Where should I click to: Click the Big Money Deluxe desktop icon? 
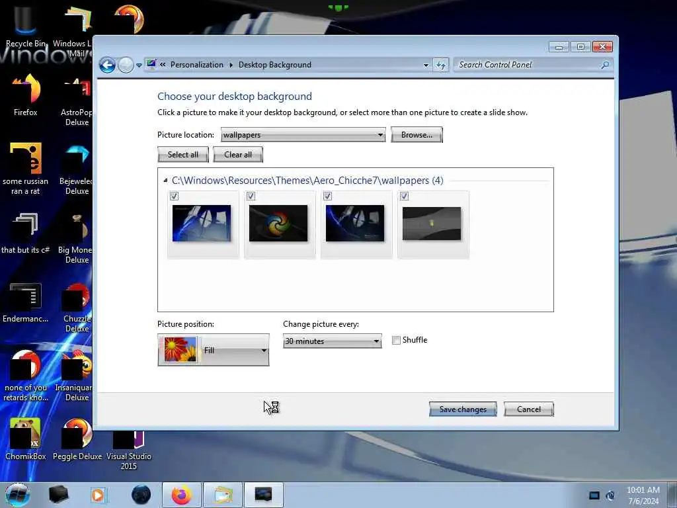[75, 238]
